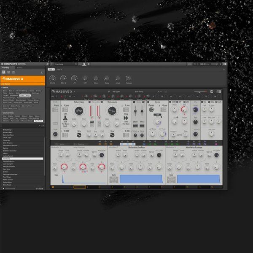253x253 pixels.
Task: Select the Neo Soul preset
Action: tap(23, 169)
